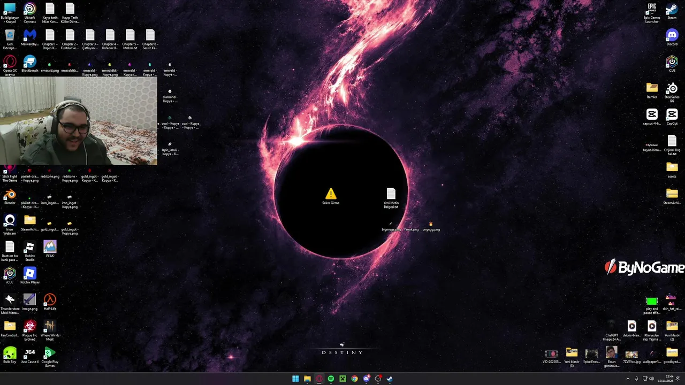Open Bu bilgisayar shortcut on desktop

10,13
